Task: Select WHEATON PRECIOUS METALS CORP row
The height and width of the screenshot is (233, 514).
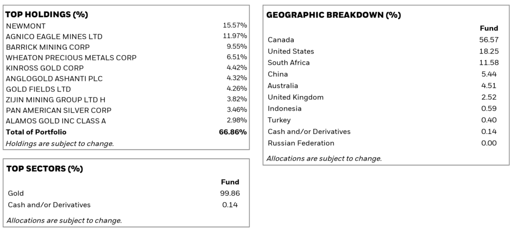Action: tap(126, 57)
